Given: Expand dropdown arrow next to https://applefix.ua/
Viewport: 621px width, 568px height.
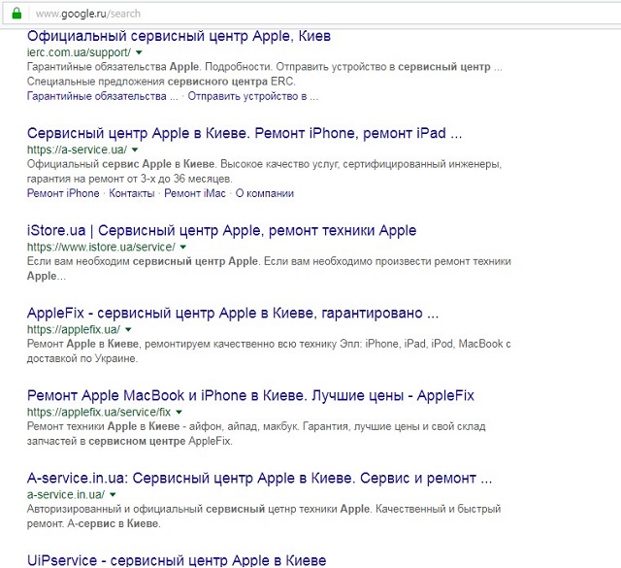Looking at the screenshot, I should 128,329.
